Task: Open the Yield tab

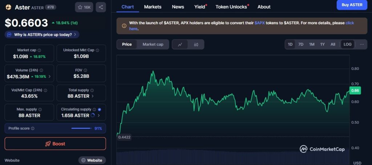Action: point(200,7)
